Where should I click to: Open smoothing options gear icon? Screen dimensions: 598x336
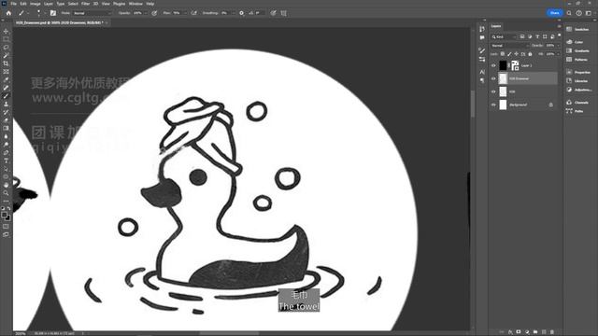pos(241,13)
